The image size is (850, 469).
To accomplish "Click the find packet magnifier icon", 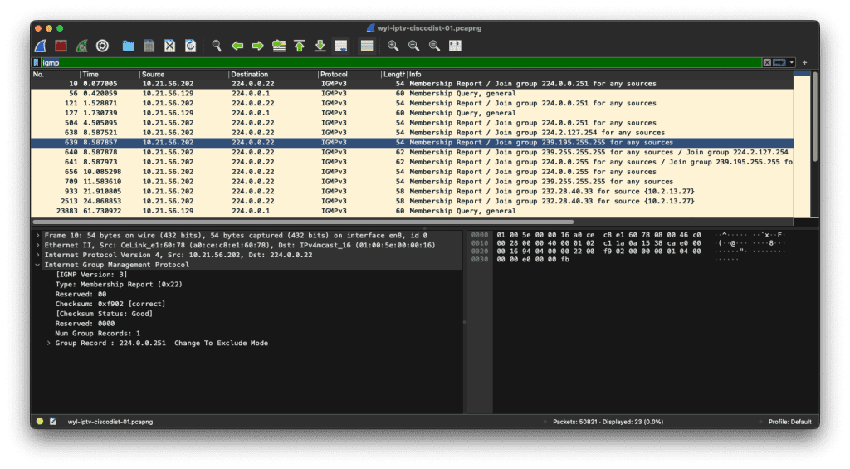I will (x=217, y=46).
